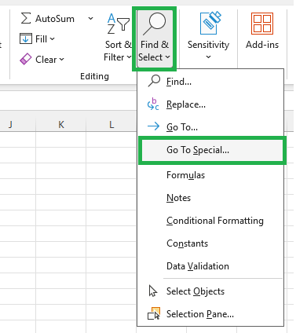Viewport: 296px width, 333px height.
Task: Choose Replace... from the menu
Action: (210, 104)
